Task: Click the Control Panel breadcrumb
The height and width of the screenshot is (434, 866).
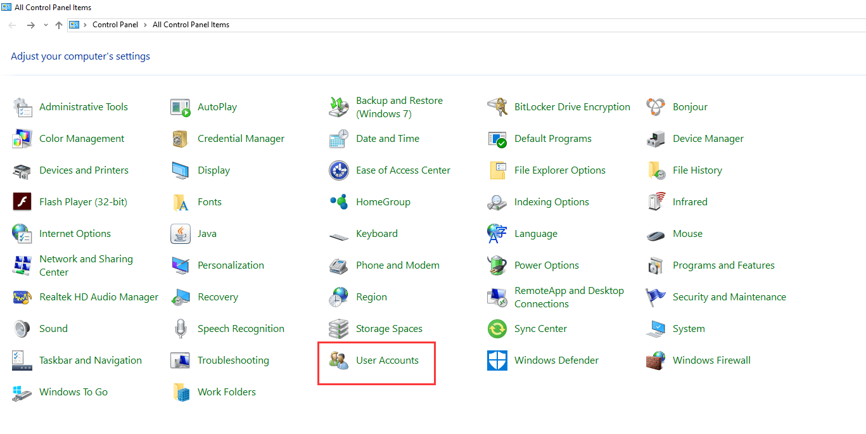Action: (x=115, y=25)
